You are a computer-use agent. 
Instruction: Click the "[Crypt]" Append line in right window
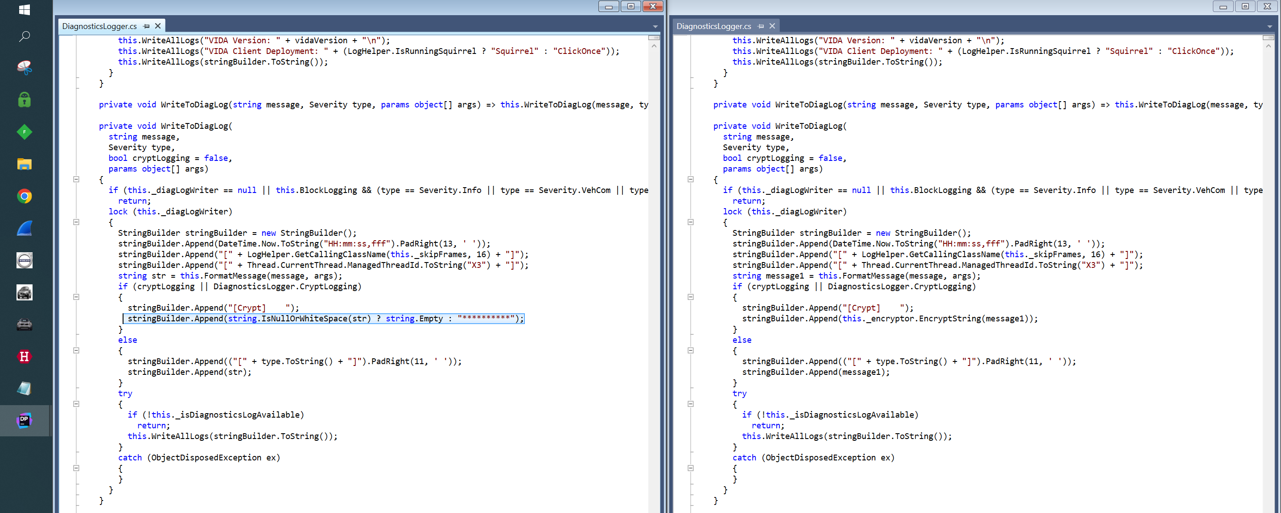point(828,308)
